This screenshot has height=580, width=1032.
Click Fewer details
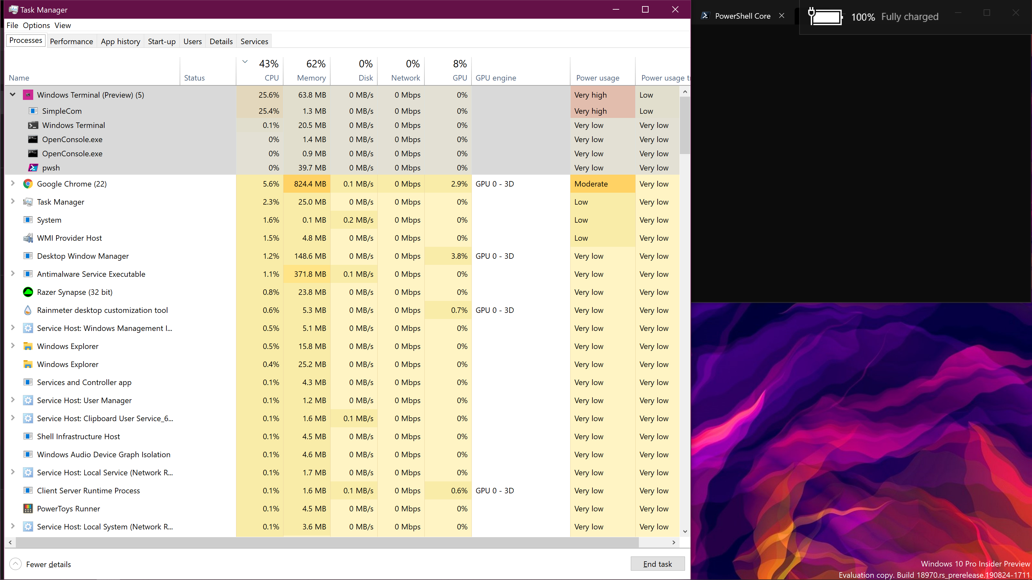tap(48, 564)
